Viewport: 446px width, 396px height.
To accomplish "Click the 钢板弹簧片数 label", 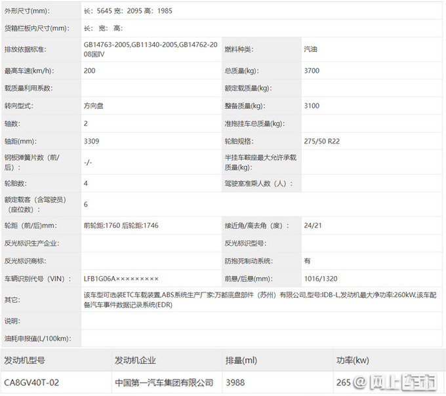I will (x=32, y=163).
